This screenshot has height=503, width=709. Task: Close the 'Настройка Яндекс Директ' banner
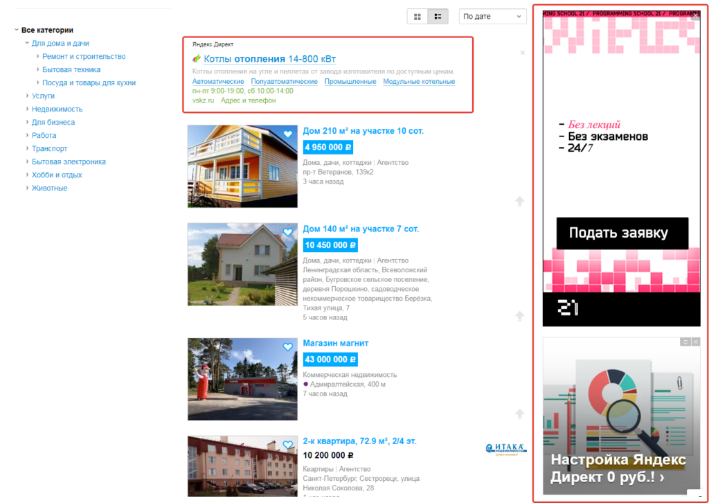point(696,342)
